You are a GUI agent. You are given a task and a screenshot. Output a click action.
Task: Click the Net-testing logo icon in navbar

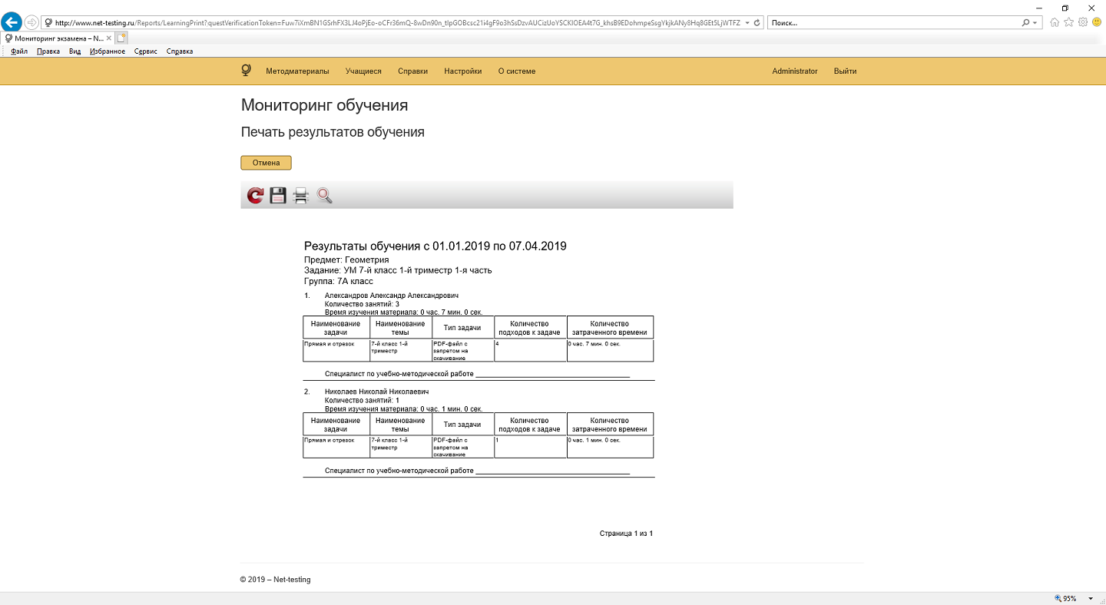tap(246, 71)
